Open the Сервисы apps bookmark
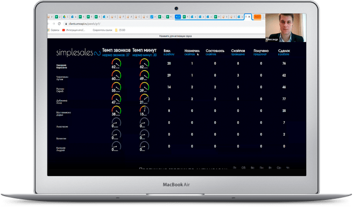The width and height of the screenshot is (353, 209). point(54,30)
